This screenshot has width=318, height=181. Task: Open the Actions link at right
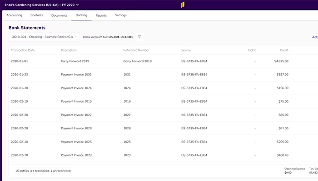(x=315, y=37)
